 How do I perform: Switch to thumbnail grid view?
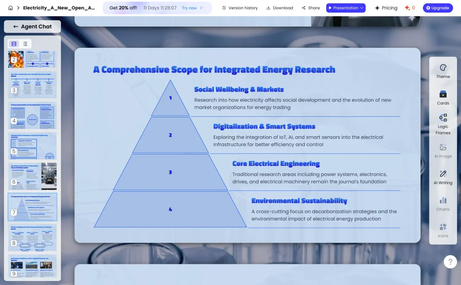pos(14,44)
